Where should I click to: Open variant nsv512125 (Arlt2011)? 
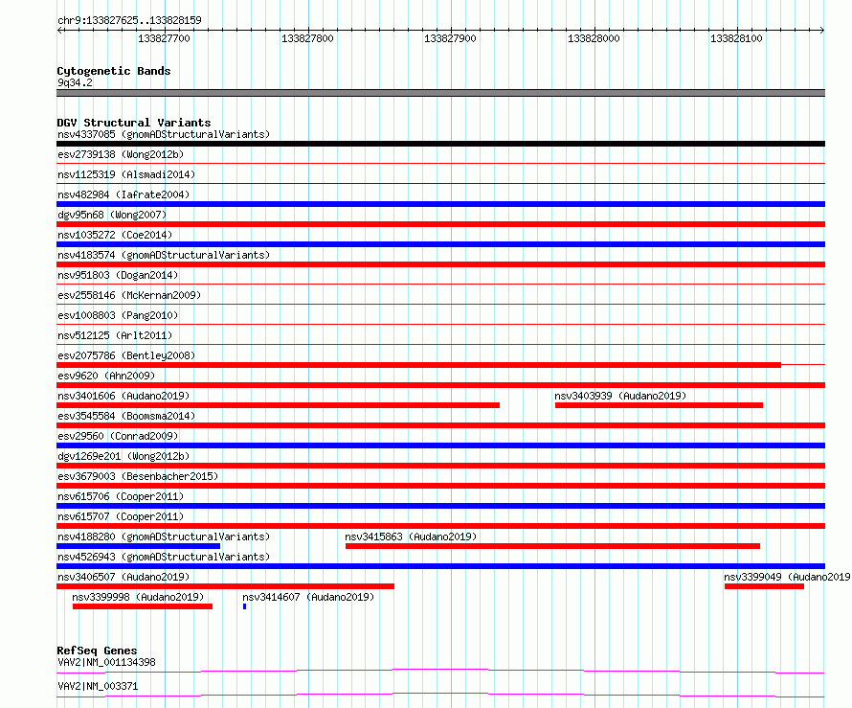click(x=115, y=335)
